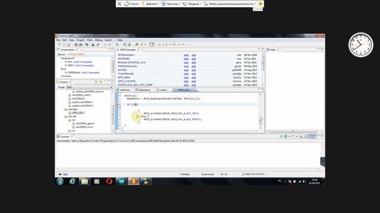This screenshot has height=213, width=380.
Task: Maximize the Console panel
Action: (x=322, y=136)
